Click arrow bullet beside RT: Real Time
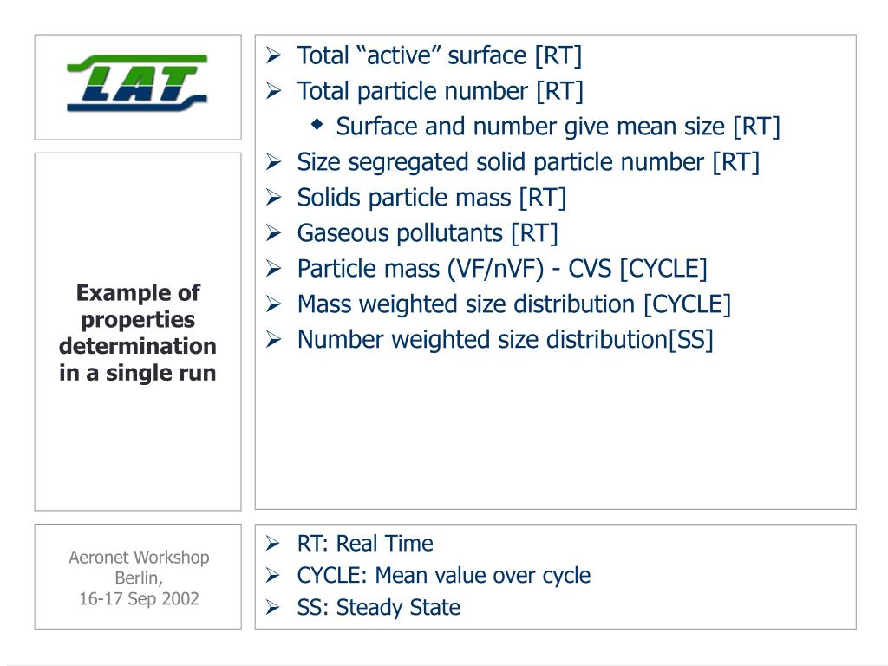This screenshot has width=888, height=666. (273, 544)
